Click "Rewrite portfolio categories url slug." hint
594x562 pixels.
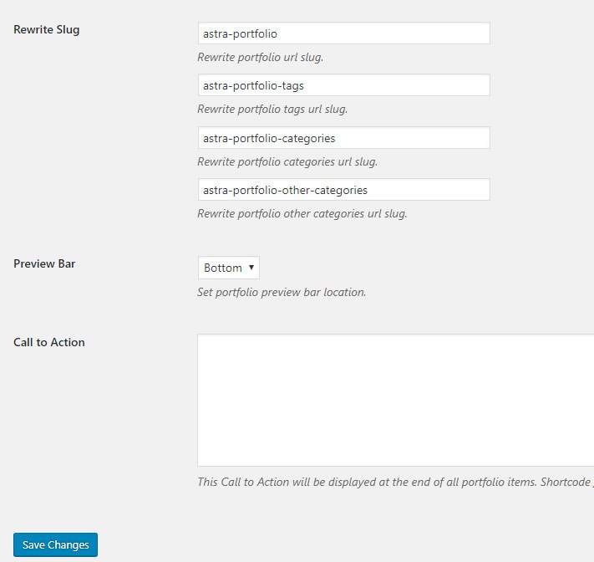[x=287, y=161]
